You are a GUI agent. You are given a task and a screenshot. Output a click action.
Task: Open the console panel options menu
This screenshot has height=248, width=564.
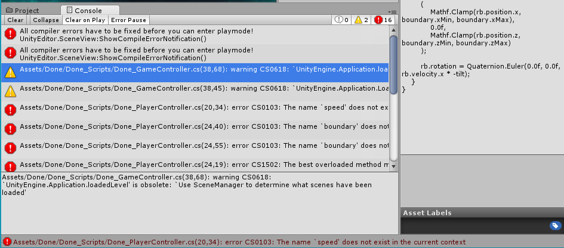point(393,12)
